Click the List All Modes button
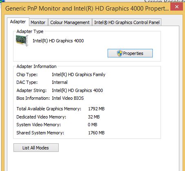Image resolution: width=185 pixels, height=171 pixels. pos(36,148)
